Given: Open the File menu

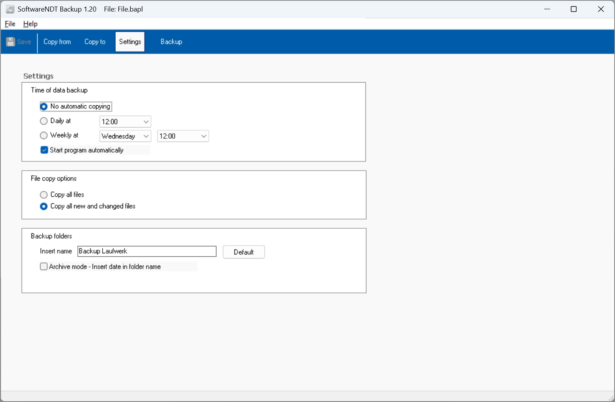Looking at the screenshot, I should click(x=10, y=24).
